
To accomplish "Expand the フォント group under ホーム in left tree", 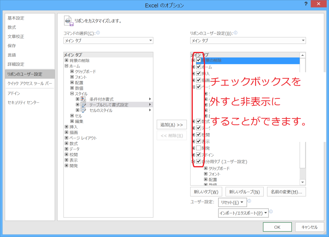I will click(x=72, y=77).
